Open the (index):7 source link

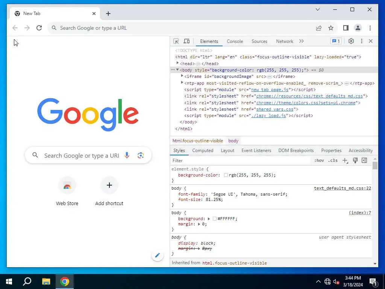click(x=360, y=213)
